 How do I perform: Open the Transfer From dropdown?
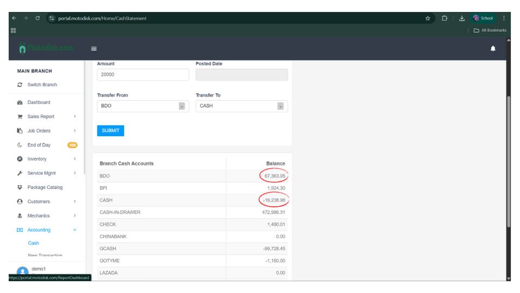143,106
